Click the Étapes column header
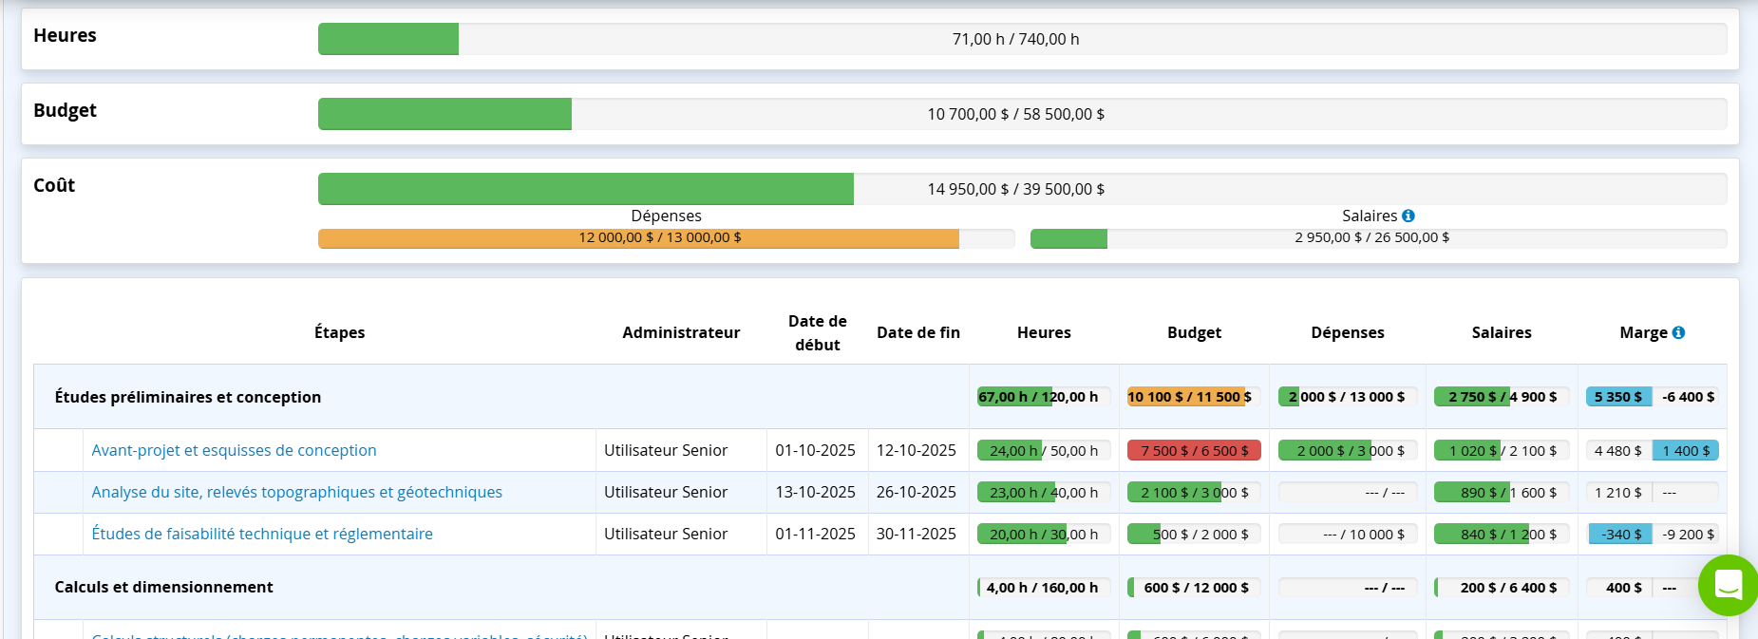The width and height of the screenshot is (1758, 639). pos(339,332)
